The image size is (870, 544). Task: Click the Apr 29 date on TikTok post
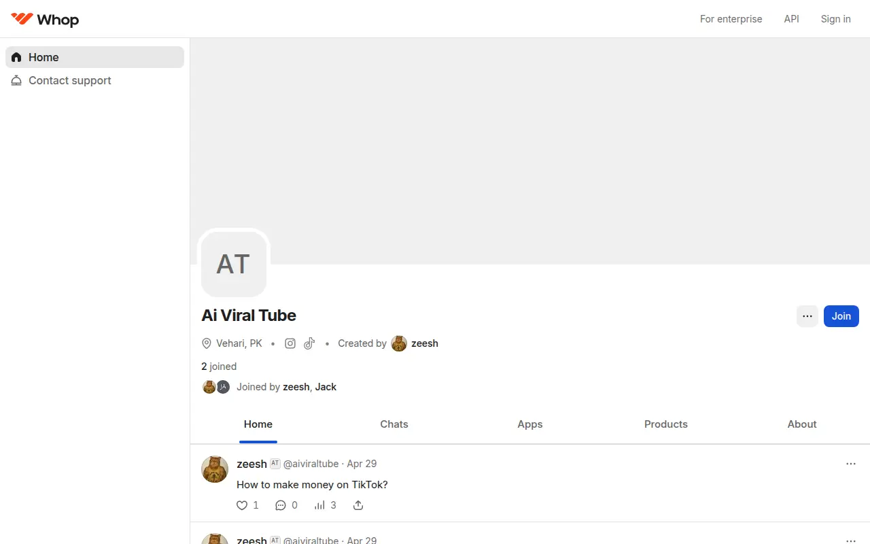point(362,464)
